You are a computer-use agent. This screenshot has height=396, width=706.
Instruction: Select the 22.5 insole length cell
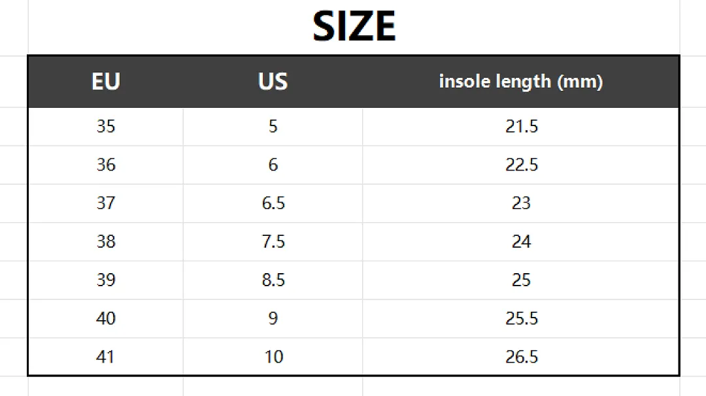pyautogui.click(x=521, y=165)
